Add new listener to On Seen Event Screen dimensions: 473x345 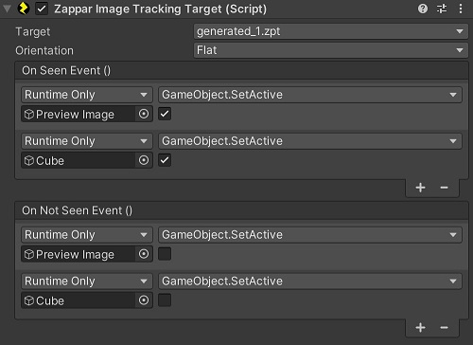[420, 188]
